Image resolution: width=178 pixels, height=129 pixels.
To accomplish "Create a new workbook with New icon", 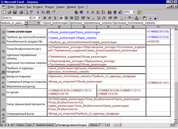I will 4,12.
